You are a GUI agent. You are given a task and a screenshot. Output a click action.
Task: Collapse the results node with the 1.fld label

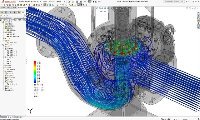click(x=1, y=45)
